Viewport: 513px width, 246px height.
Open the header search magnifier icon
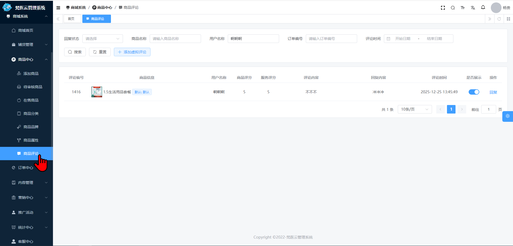(453, 8)
